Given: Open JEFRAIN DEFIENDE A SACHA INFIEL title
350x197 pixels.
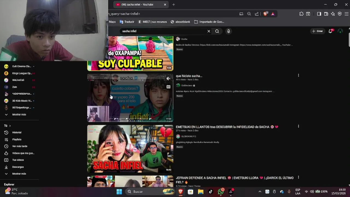Looking at the screenshot, I should [x=235, y=180].
